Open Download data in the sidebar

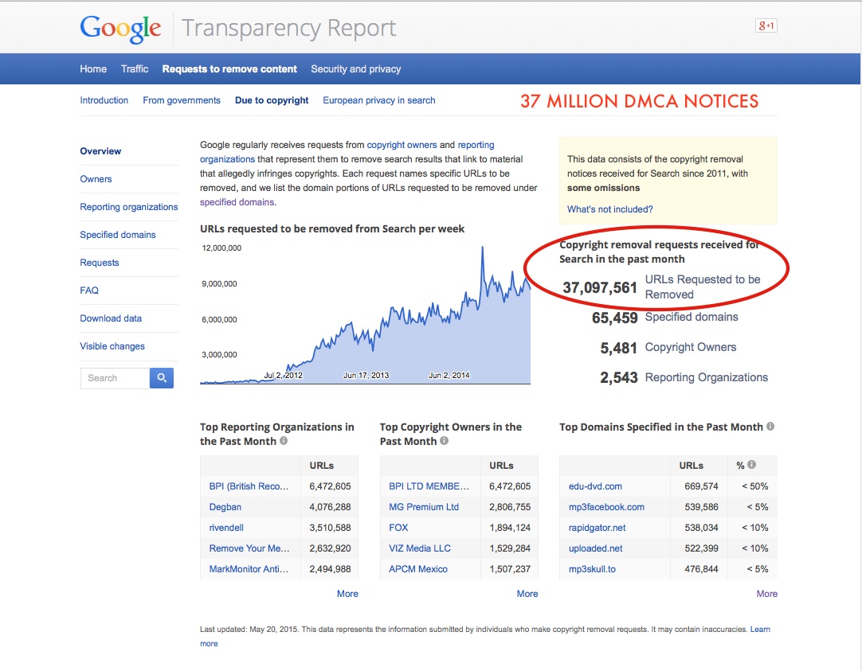111,318
